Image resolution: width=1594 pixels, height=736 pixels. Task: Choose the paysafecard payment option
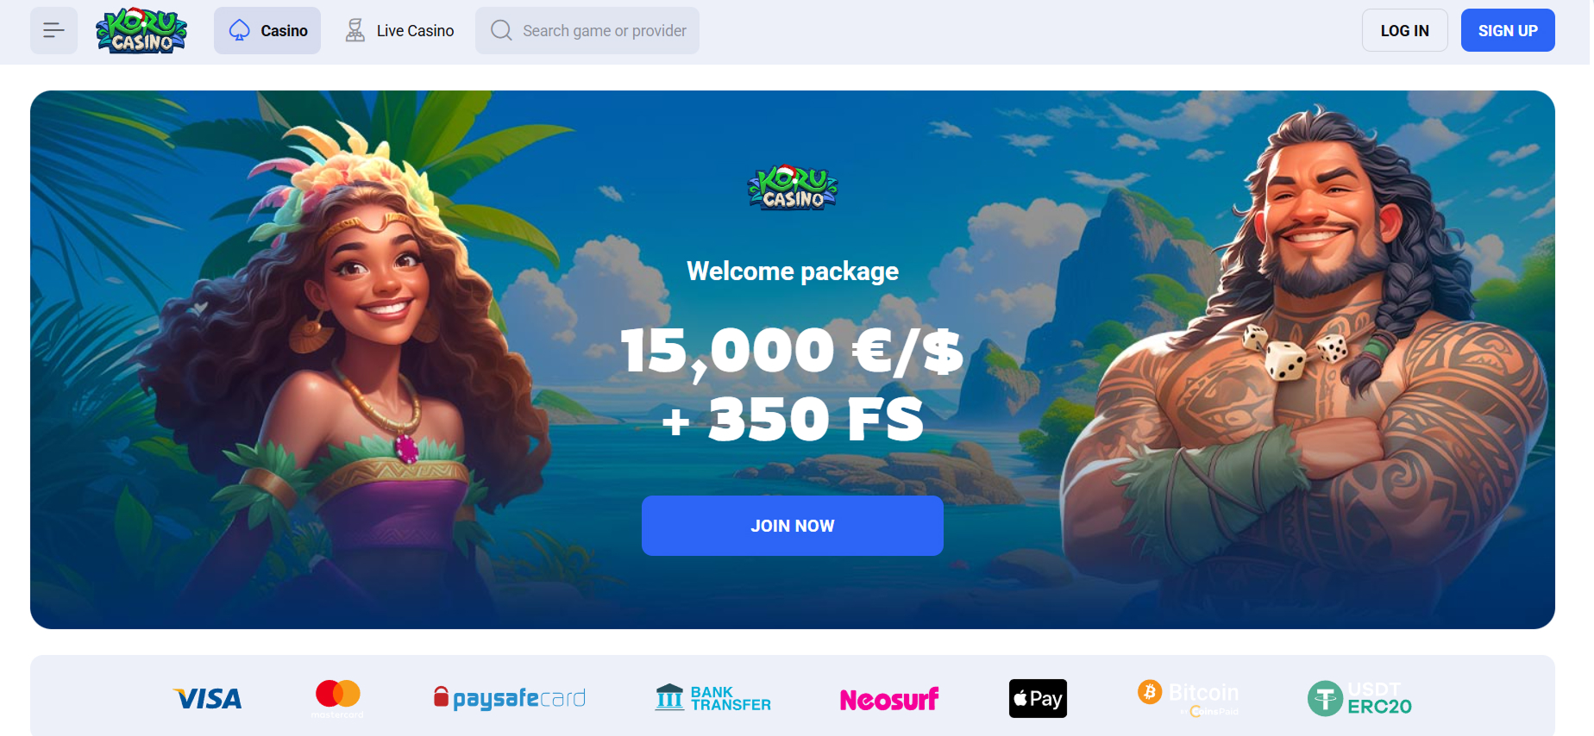click(509, 698)
